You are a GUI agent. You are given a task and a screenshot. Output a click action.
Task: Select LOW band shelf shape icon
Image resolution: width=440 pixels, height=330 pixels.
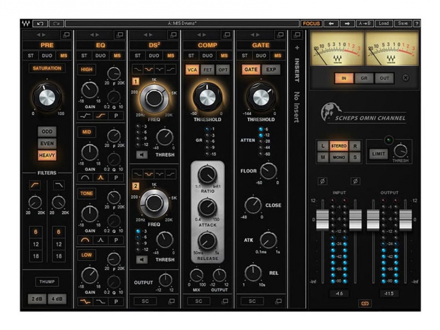point(85,301)
